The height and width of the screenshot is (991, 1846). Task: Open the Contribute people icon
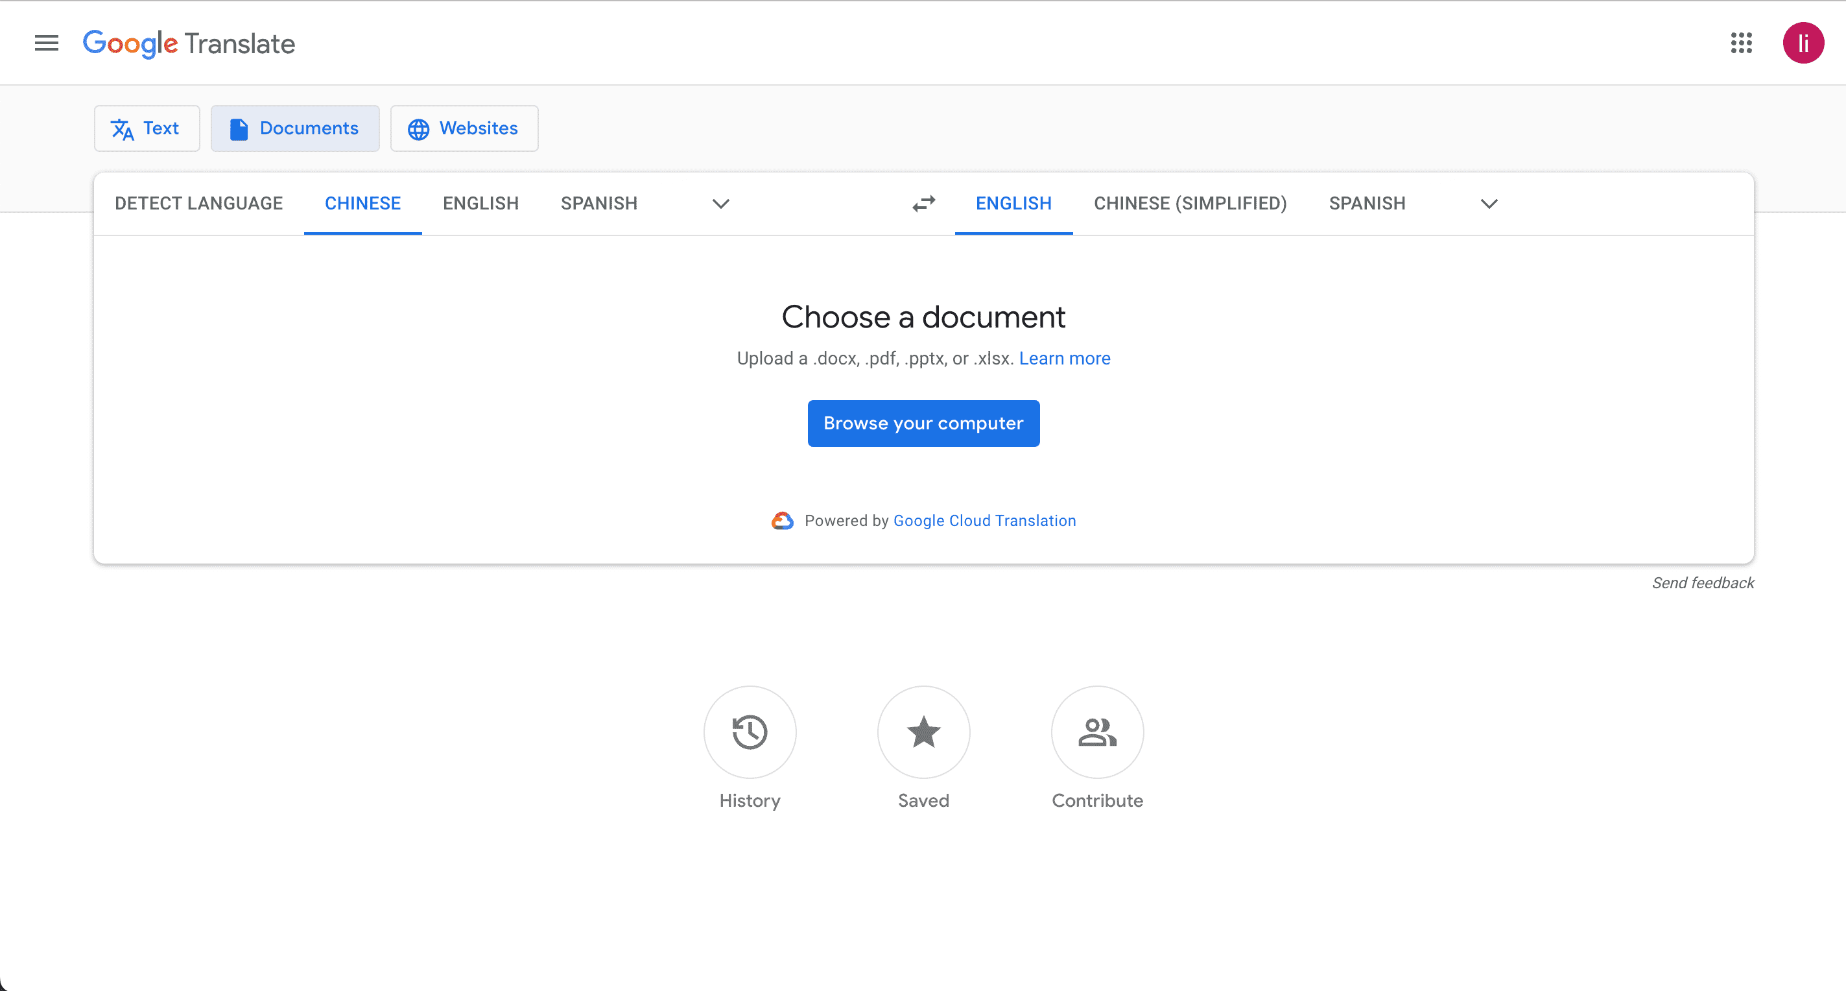(x=1097, y=732)
